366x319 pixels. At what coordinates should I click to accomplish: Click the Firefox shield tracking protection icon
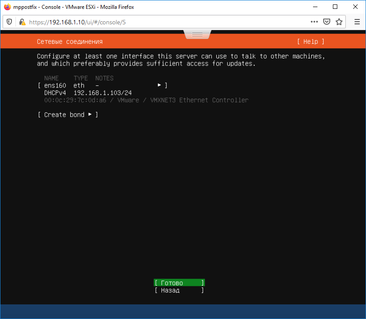point(9,21)
